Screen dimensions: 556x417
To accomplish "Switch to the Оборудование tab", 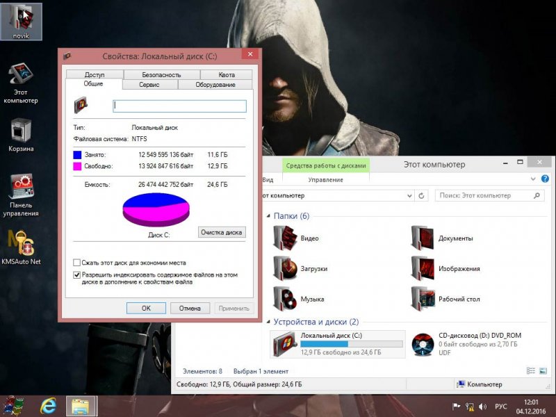I will click(215, 84).
